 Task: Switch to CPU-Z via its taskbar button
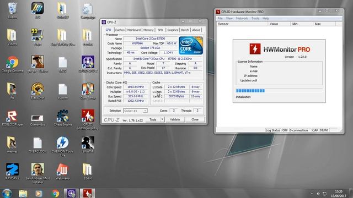pyautogui.click(x=71, y=193)
